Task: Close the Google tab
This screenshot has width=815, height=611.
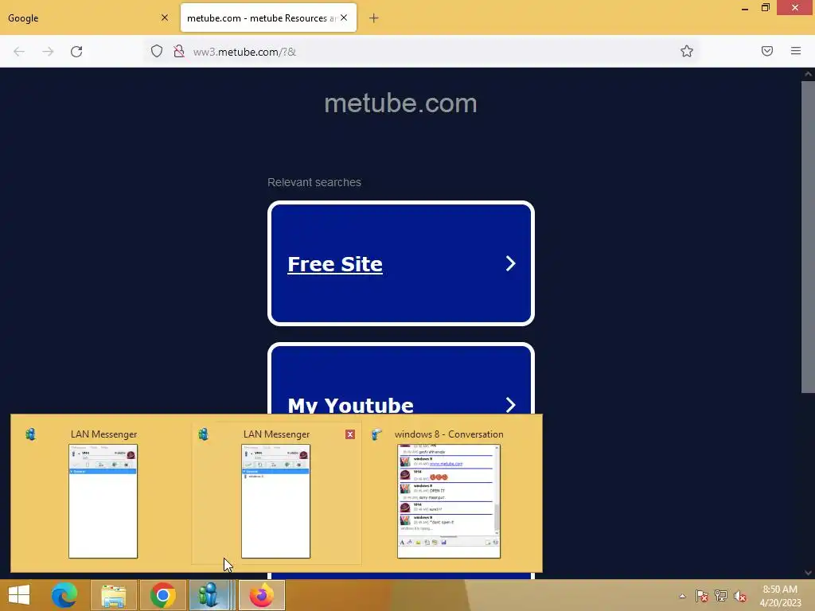Action: (165, 18)
